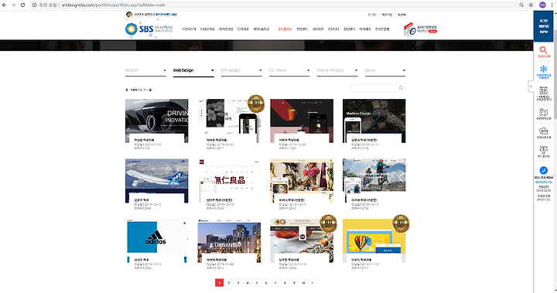Click the search magnifier in portfolio search box

(x=401, y=88)
